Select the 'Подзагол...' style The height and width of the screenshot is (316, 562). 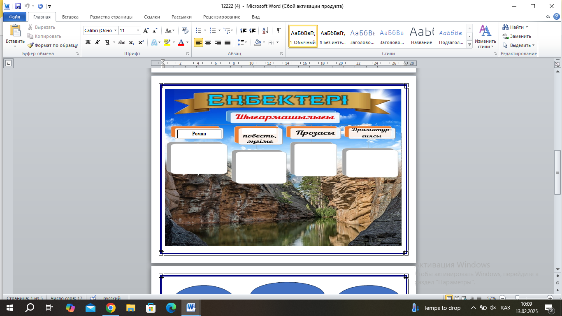(x=451, y=36)
